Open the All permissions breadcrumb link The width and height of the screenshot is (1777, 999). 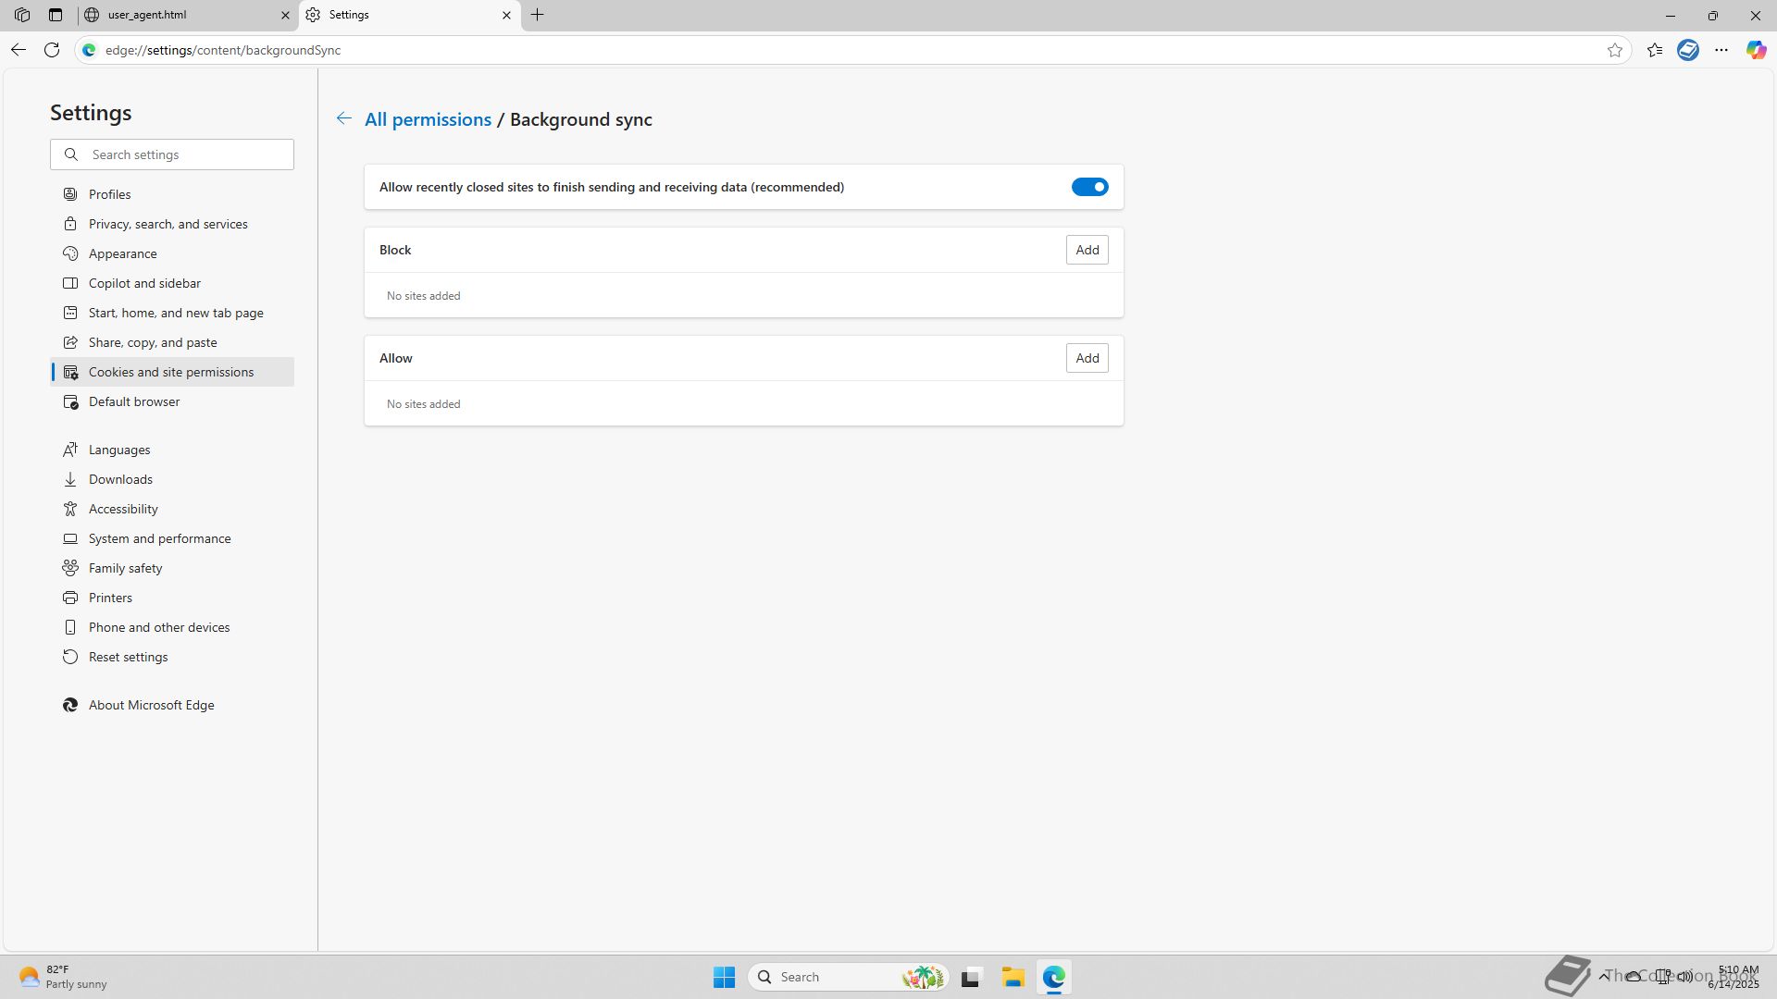(x=428, y=119)
